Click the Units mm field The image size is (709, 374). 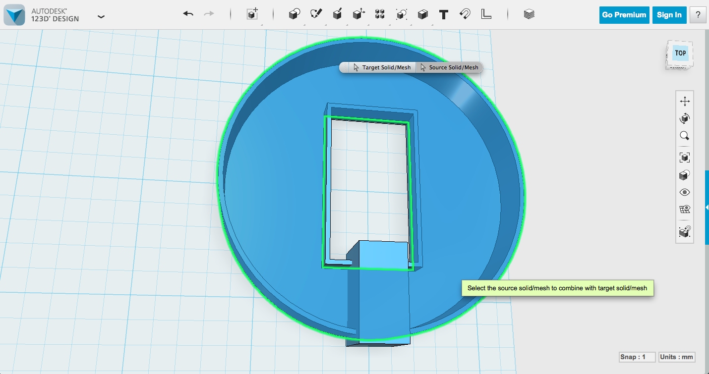pyautogui.click(x=676, y=357)
